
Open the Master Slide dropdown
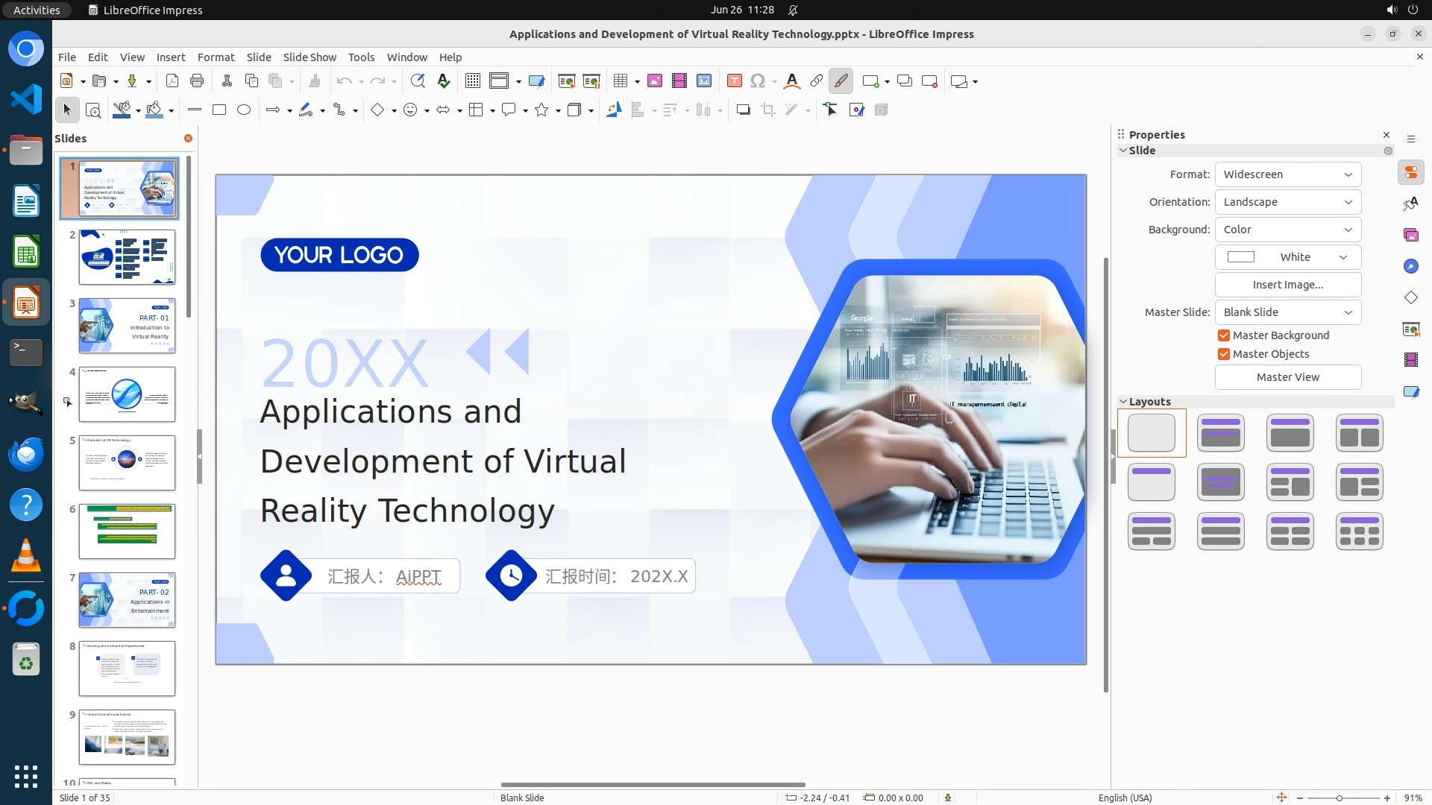(1287, 312)
